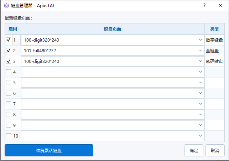The image size is (229, 161).
Task: Click the 恢复默认键盘 restore default button
Action: coord(49,150)
